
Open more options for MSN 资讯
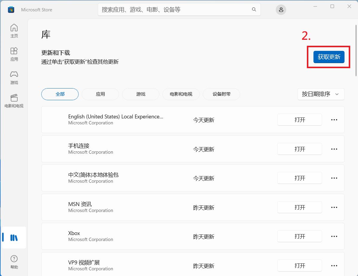pos(334,207)
